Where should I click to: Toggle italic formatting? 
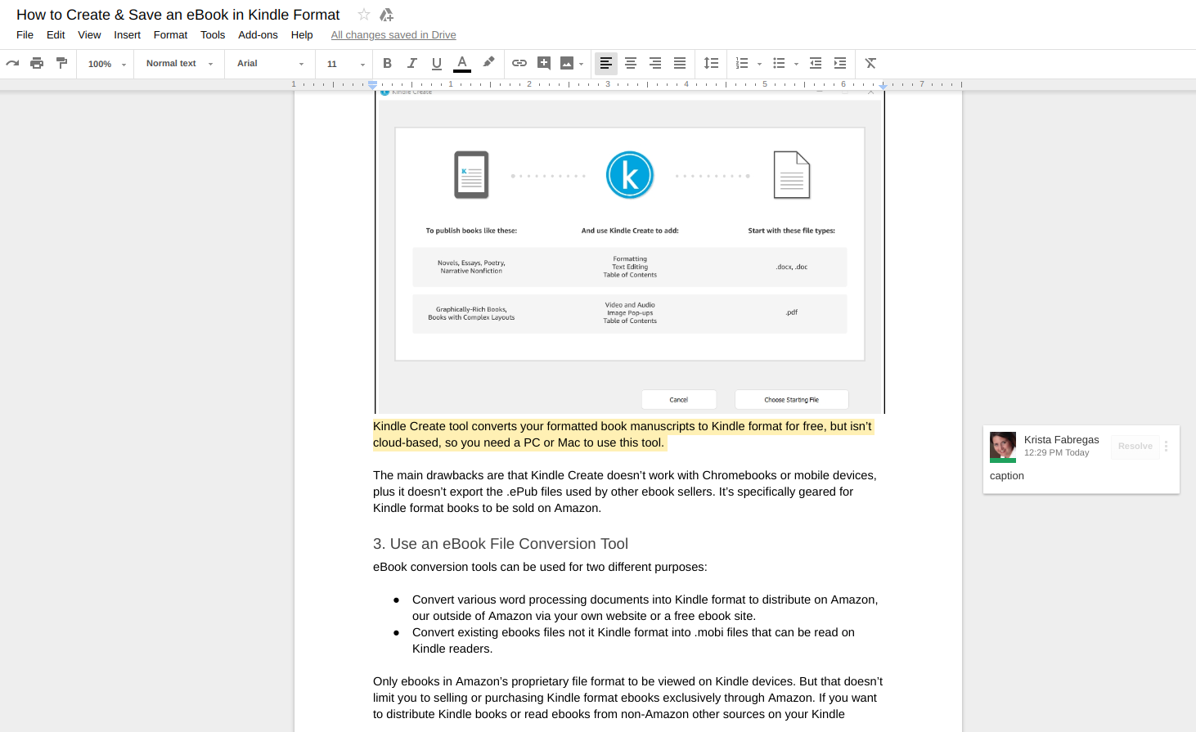(411, 63)
